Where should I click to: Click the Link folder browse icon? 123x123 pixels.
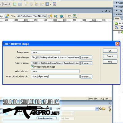[104, 109]
